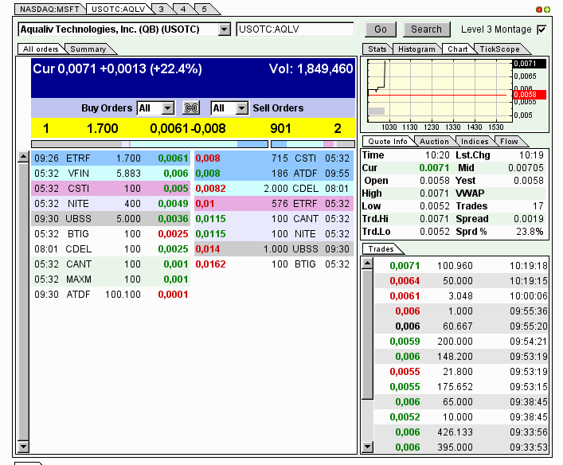Open the Flow tab
This screenshot has height=465, width=563.
click(509, 142)
